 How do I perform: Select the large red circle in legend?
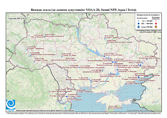tap(156, 23)
